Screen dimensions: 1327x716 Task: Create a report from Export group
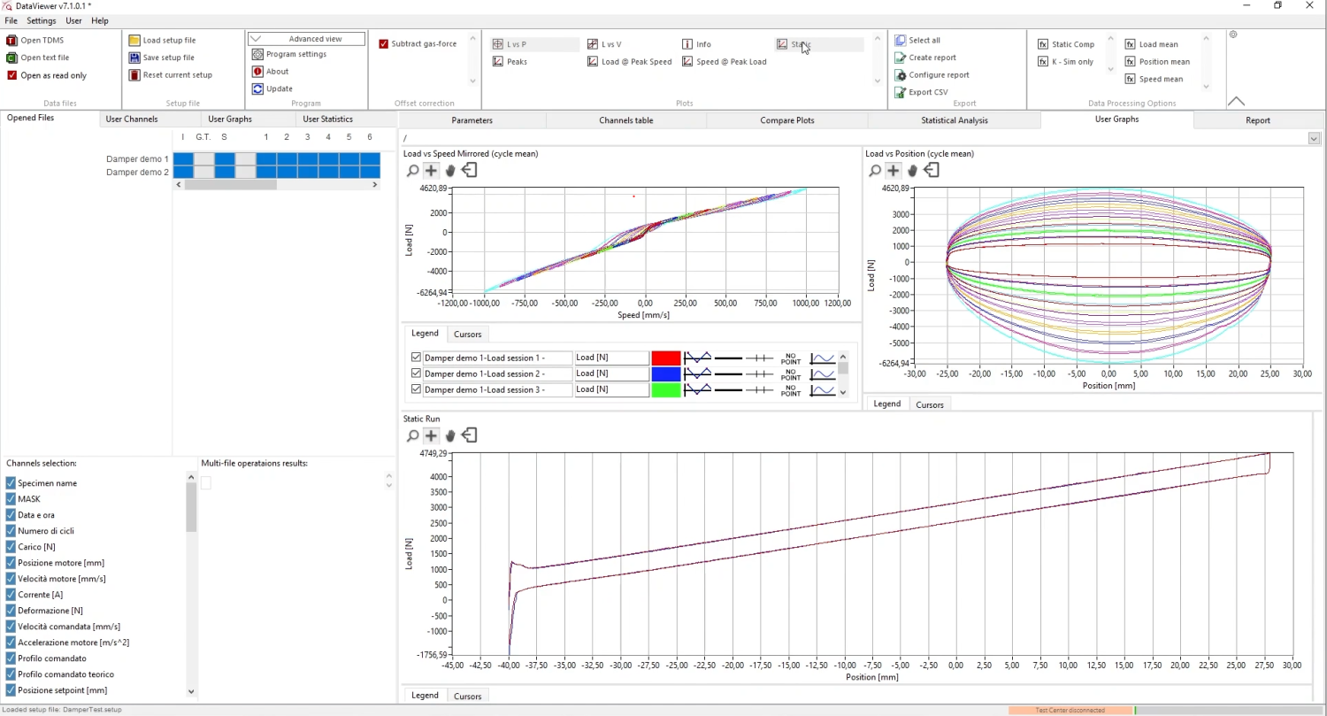tap(932, 57)
